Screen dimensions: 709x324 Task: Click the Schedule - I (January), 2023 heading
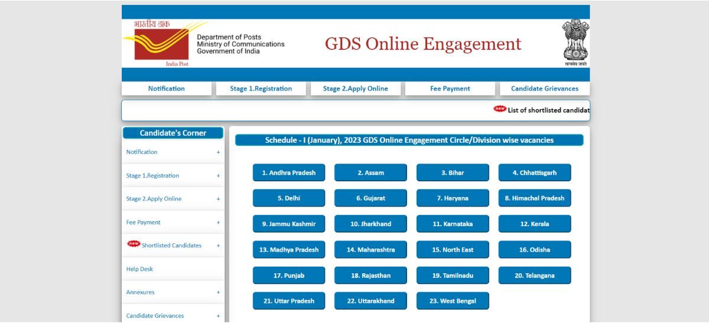tap(409, 140)
